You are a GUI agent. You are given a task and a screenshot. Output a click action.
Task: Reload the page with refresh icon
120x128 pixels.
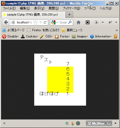[x=45, y=22]
